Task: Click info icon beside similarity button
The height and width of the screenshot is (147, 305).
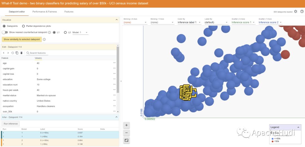Action: tap(44, 39)
